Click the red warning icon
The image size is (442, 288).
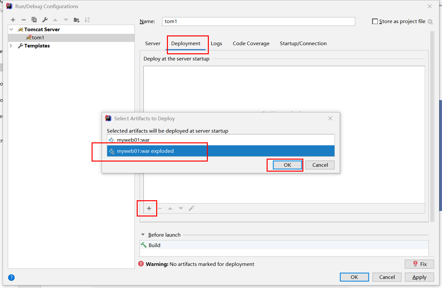coord(141,264)
